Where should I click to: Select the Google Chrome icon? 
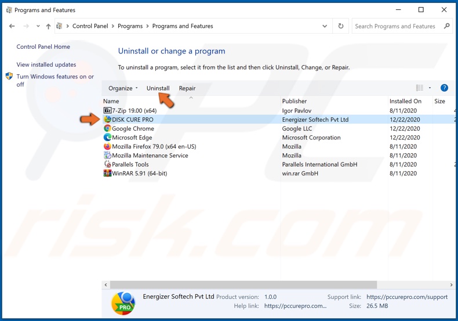(107, 128)
